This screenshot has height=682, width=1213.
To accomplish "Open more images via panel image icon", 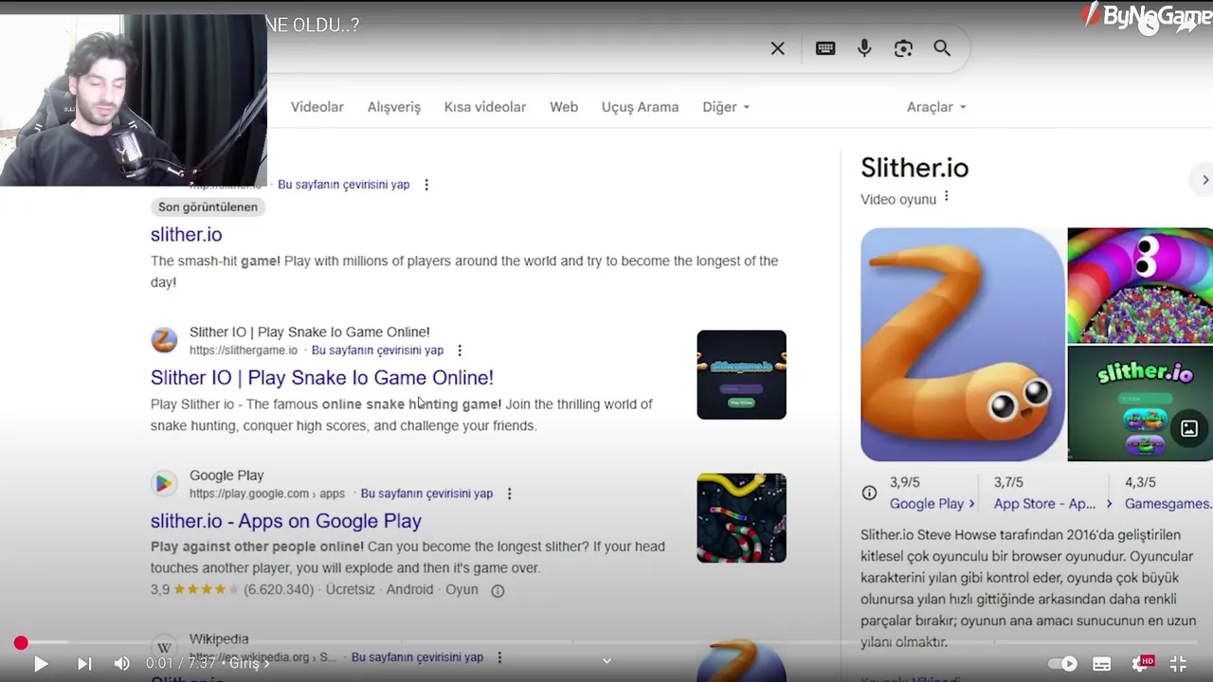I will pyautogui.click(x=1189, y=428).
